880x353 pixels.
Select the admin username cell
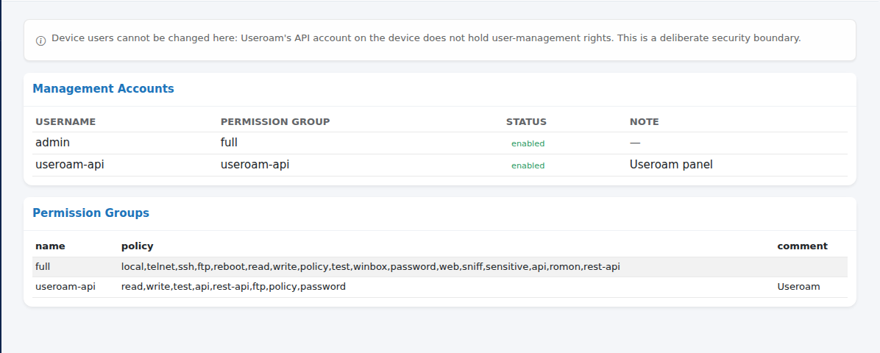(x=53, y=143)
